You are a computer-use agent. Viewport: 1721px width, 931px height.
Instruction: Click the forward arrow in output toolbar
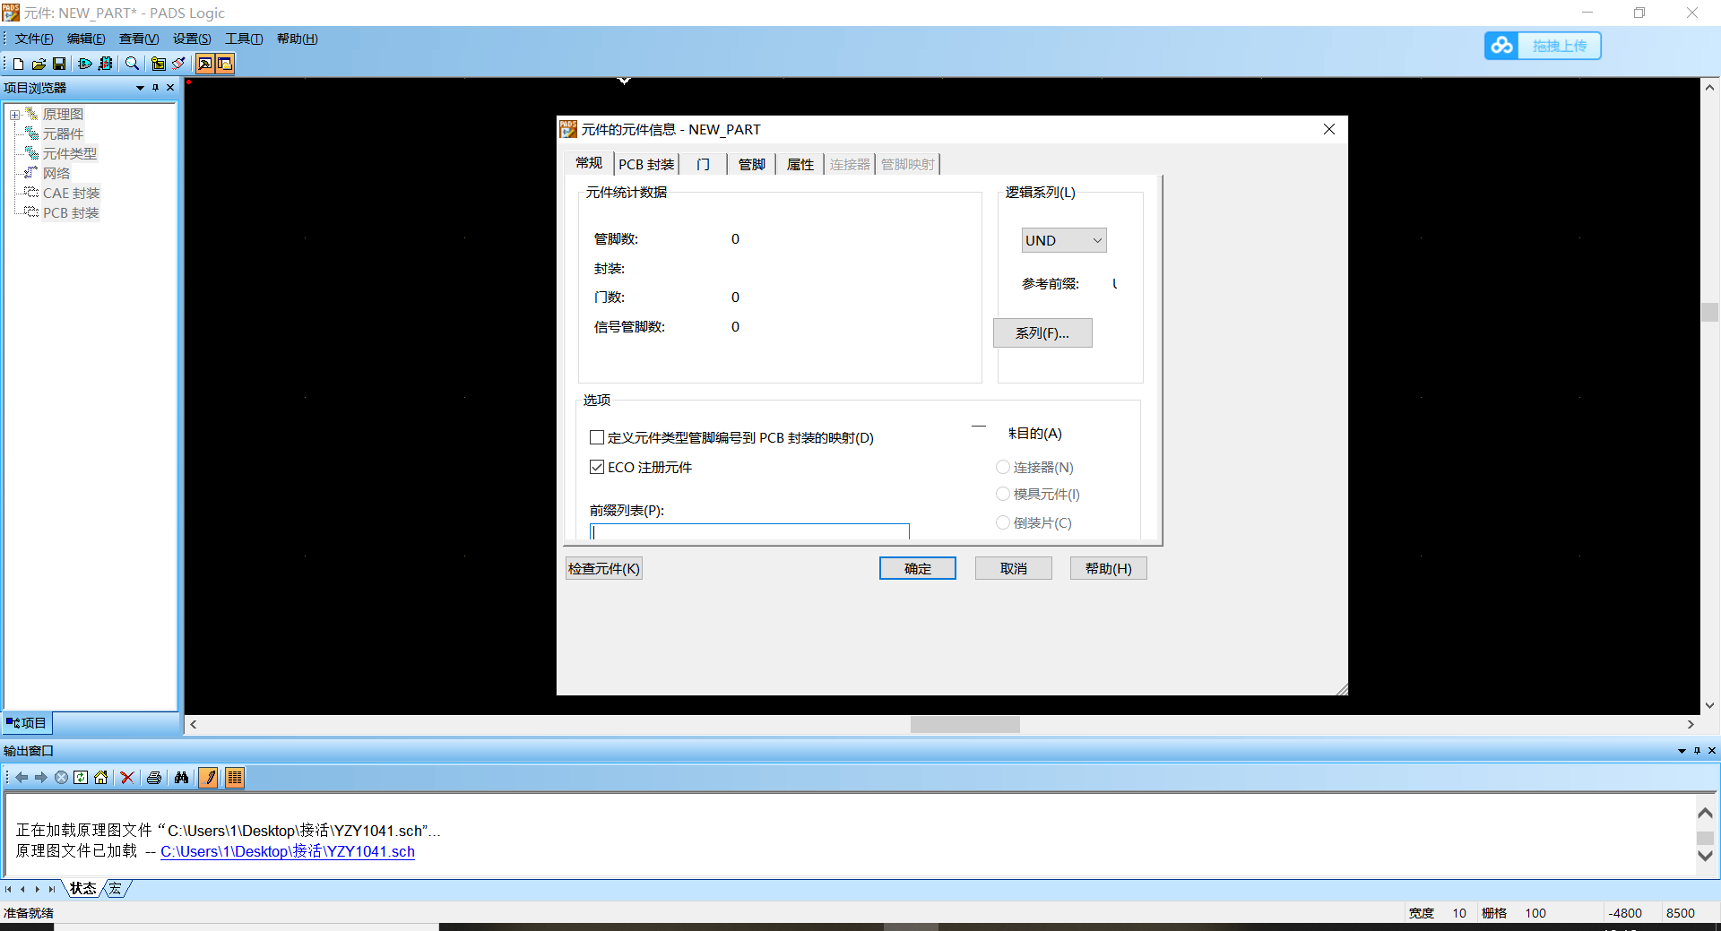point(41,778)
